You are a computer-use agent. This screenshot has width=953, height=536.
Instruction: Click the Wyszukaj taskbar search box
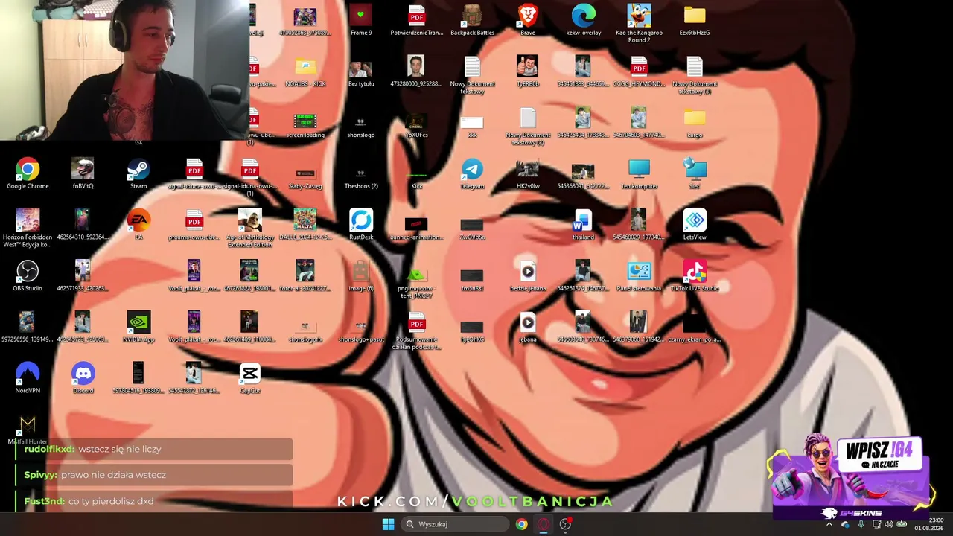coord(454,524)
